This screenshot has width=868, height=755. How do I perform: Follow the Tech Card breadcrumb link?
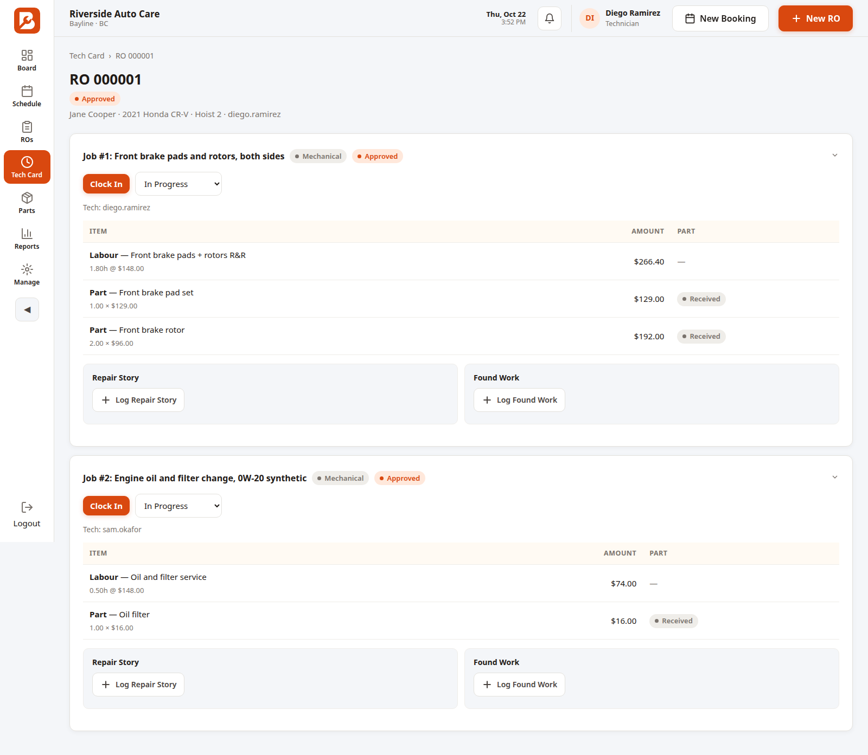pyautogui.click(x=87, y=56)
